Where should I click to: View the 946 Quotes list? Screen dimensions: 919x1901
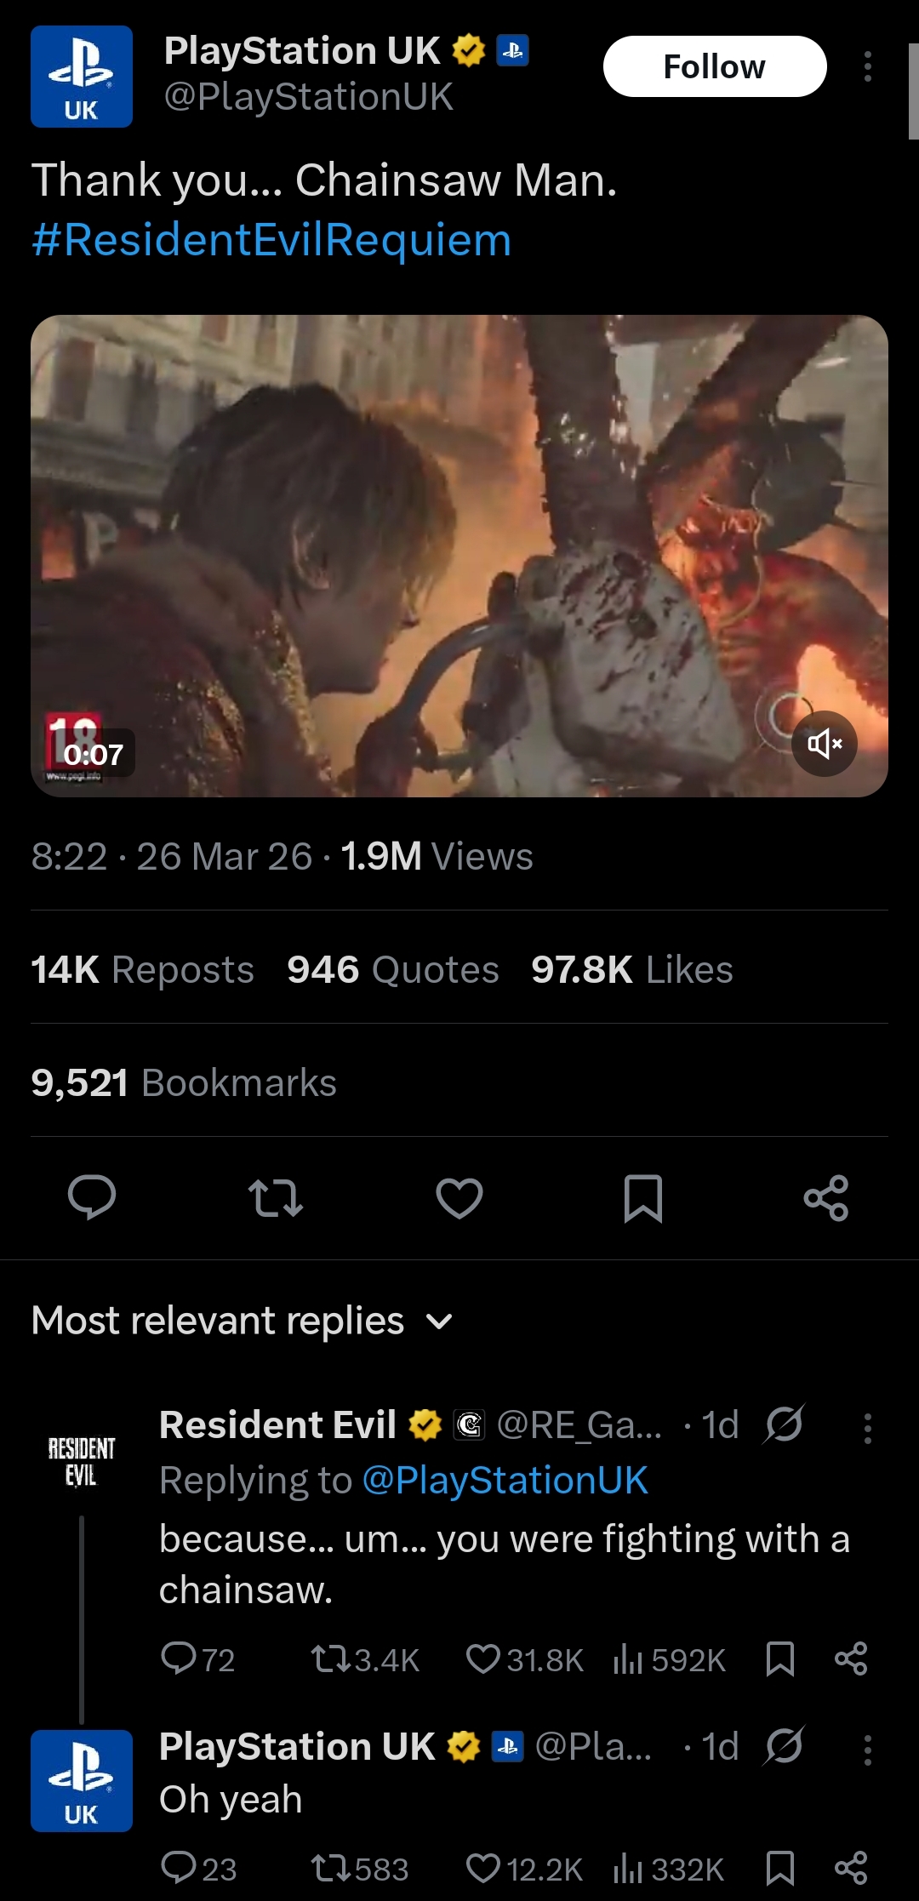393,969
